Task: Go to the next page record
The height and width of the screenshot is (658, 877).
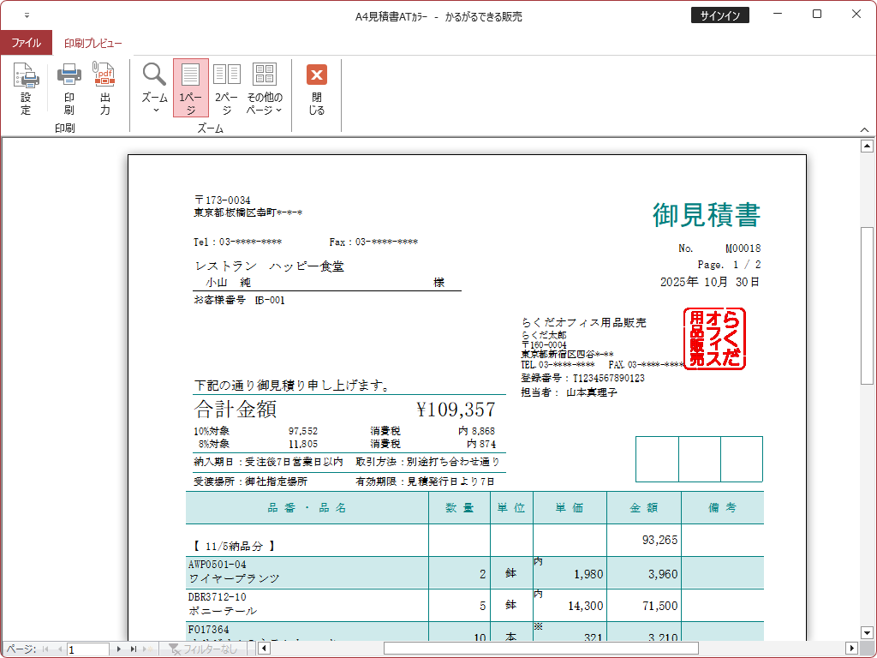Action: [120, 649]
